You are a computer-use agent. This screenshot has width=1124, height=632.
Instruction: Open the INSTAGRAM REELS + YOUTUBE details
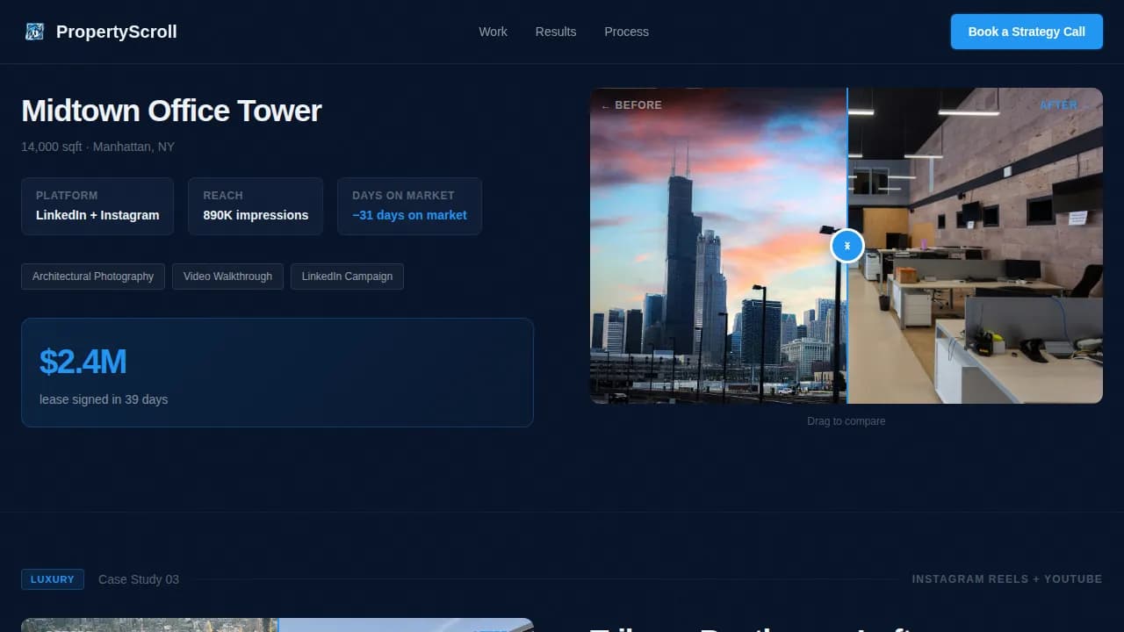[1007, 578]
